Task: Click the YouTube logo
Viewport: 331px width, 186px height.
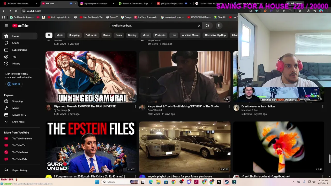Action: pyautogui.click(x=20, y=26)
